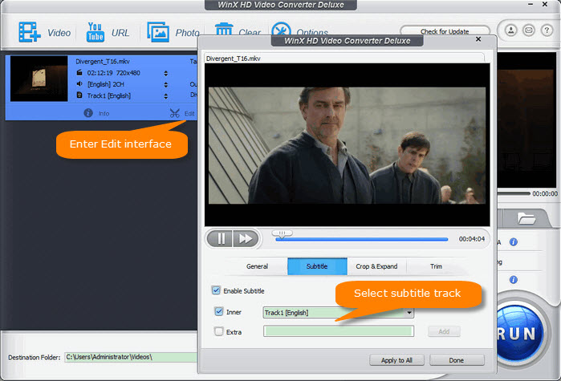The height and width of the screenshot is (381, 561).
Task: Toggle the Extra subtitle checkbox
Action: click(x=219, y=331)
